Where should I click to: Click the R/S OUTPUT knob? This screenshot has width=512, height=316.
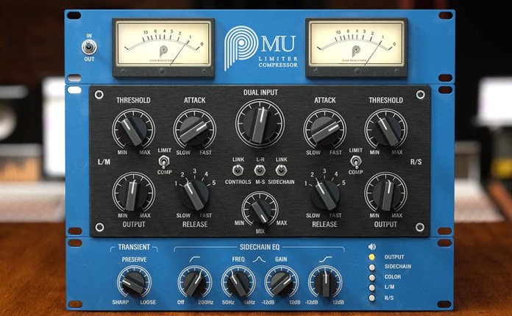[385, 193]
